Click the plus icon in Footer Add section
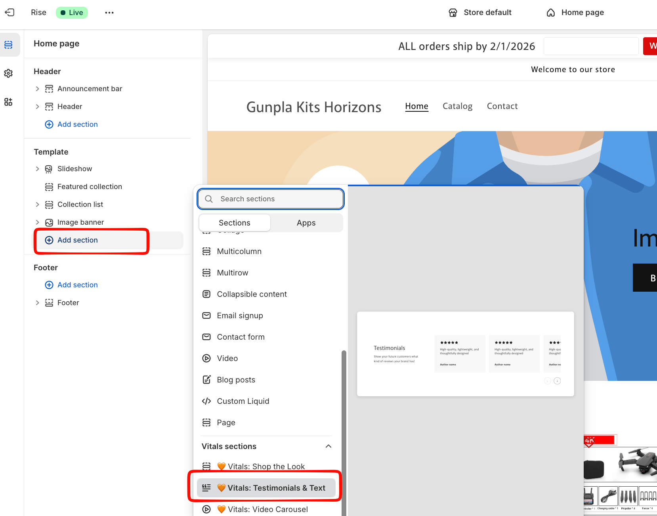Viewport: 657px width, 516px height. 49,285
